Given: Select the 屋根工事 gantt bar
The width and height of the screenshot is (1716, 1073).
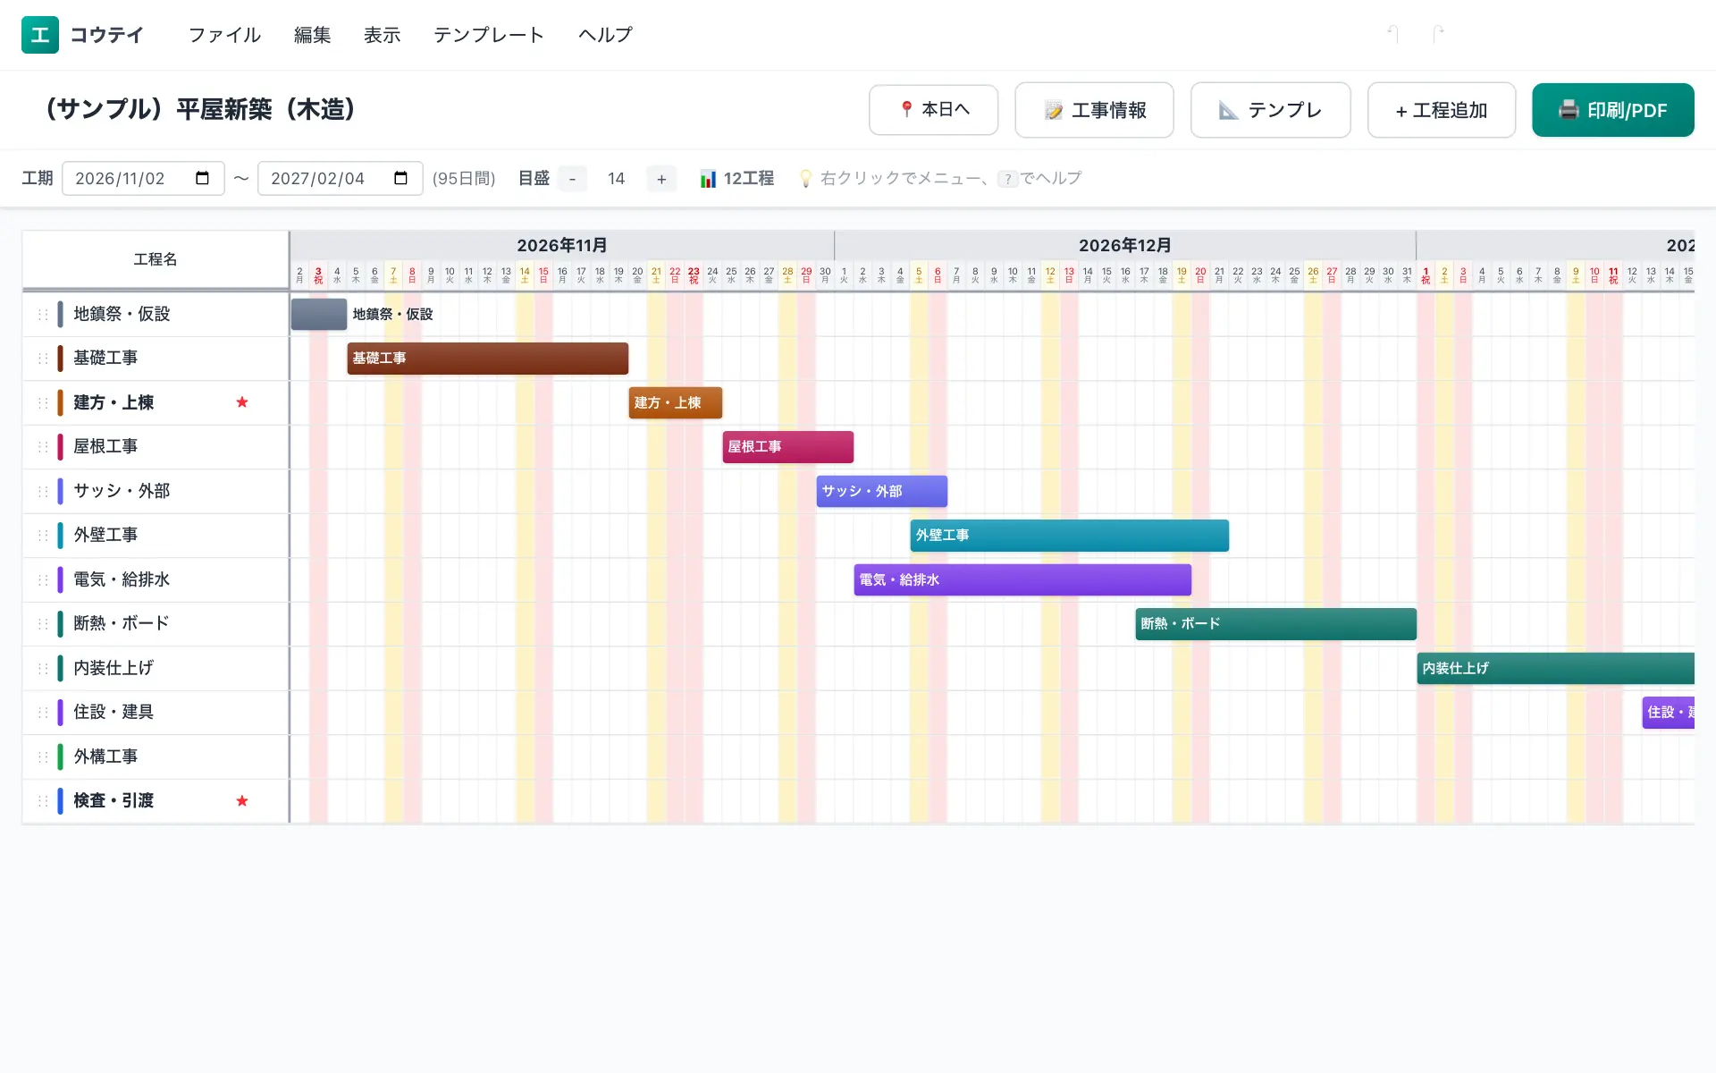Looking at the screenshot, I should click(787, 446).
